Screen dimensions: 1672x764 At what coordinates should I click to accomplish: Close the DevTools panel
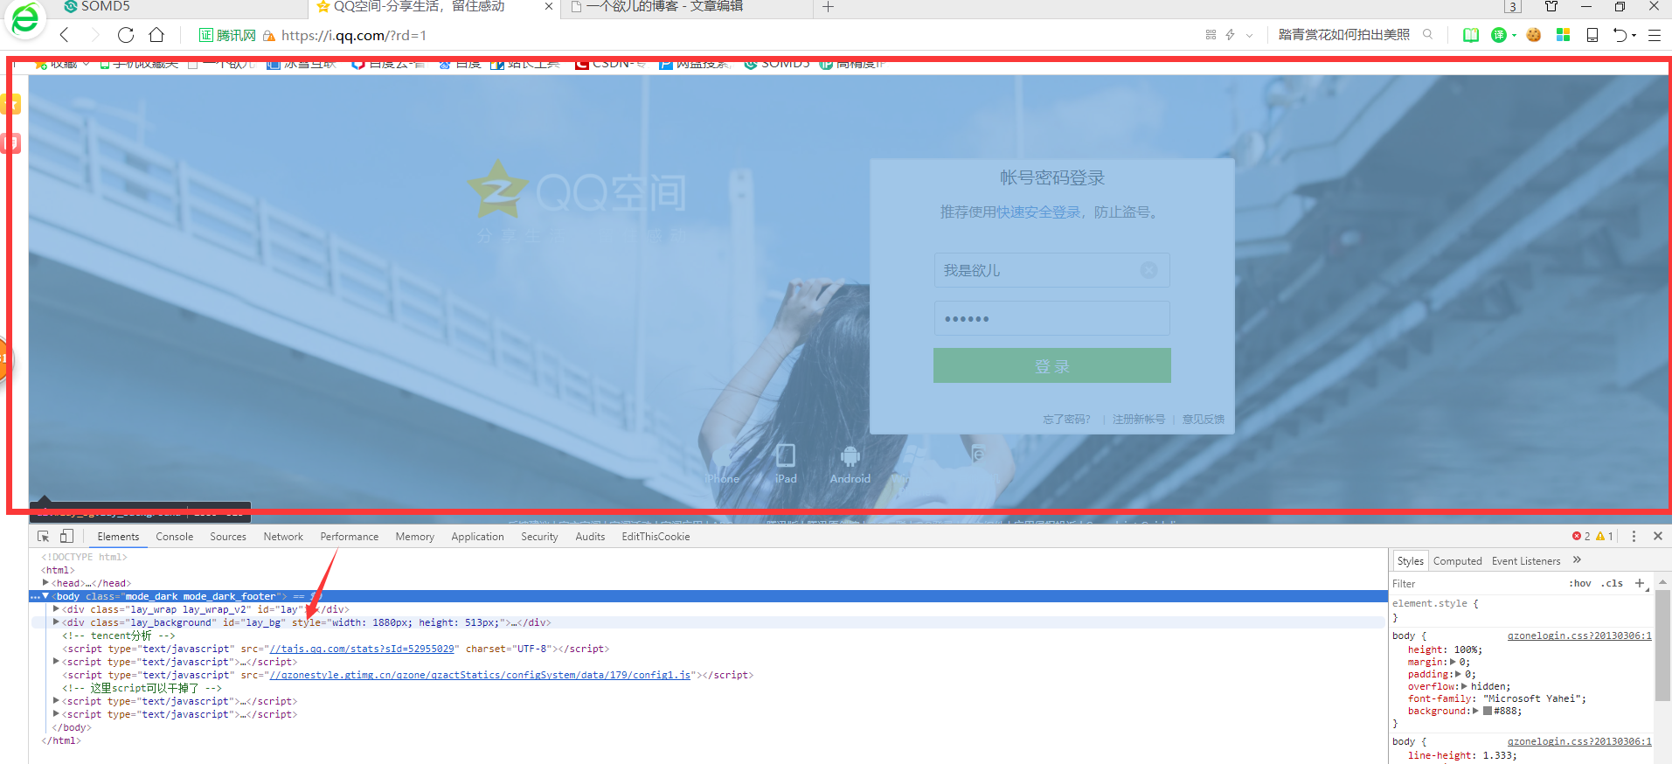[1657, 536]
